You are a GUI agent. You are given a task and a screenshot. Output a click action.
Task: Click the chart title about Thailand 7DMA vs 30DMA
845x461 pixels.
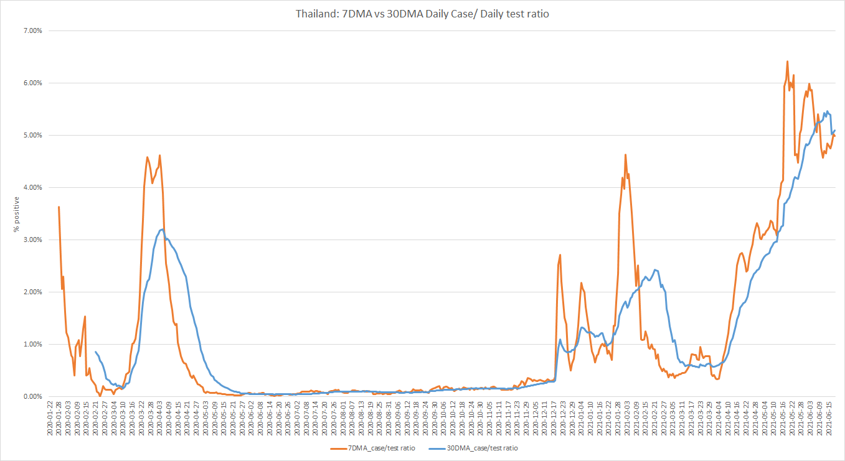422,13
